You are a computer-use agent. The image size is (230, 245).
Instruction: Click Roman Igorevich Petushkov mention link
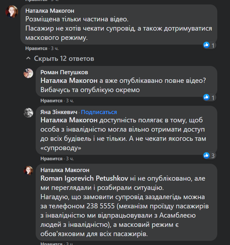click(84, 178)
